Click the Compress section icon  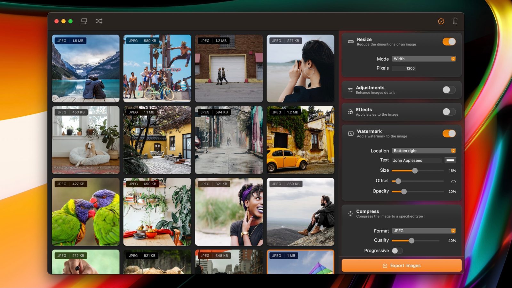coord(350,214)
